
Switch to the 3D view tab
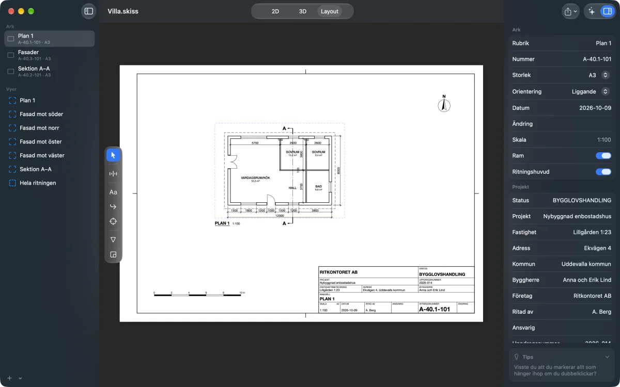click(303, 11)
